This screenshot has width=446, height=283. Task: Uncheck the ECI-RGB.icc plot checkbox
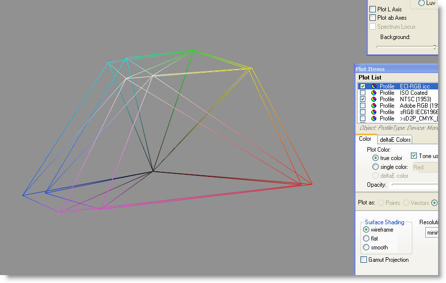363,86
